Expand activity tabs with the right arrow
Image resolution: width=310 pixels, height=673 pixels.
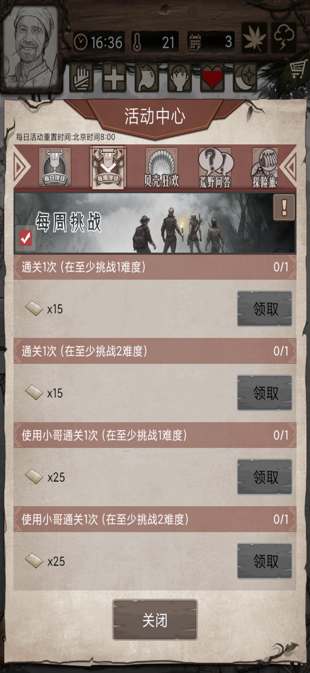(288, 167)
